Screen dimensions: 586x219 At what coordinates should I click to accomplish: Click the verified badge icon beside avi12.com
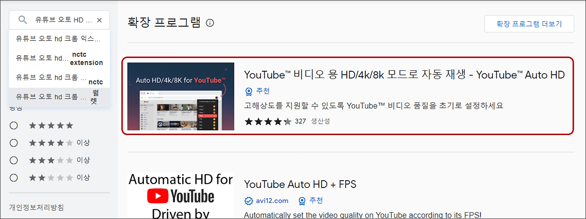(x=249, y=201)
